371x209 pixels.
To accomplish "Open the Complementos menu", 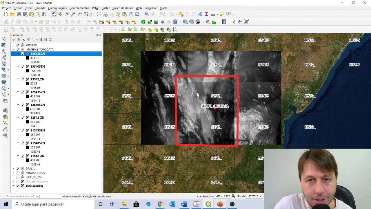I will 79,8.
